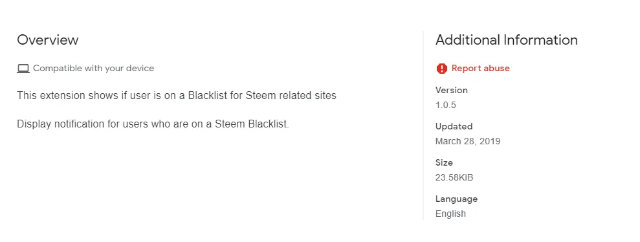Open the Report abuse link text
Viewport: 640px width, 242px height.
coord(480,68)
